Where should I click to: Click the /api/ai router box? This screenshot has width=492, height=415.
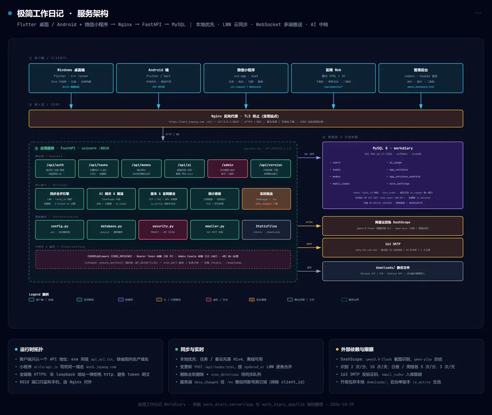click(184, 169)
